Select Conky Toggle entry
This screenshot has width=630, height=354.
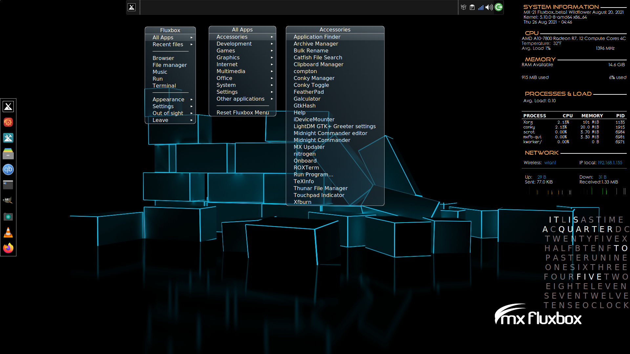tap(335, 85)
